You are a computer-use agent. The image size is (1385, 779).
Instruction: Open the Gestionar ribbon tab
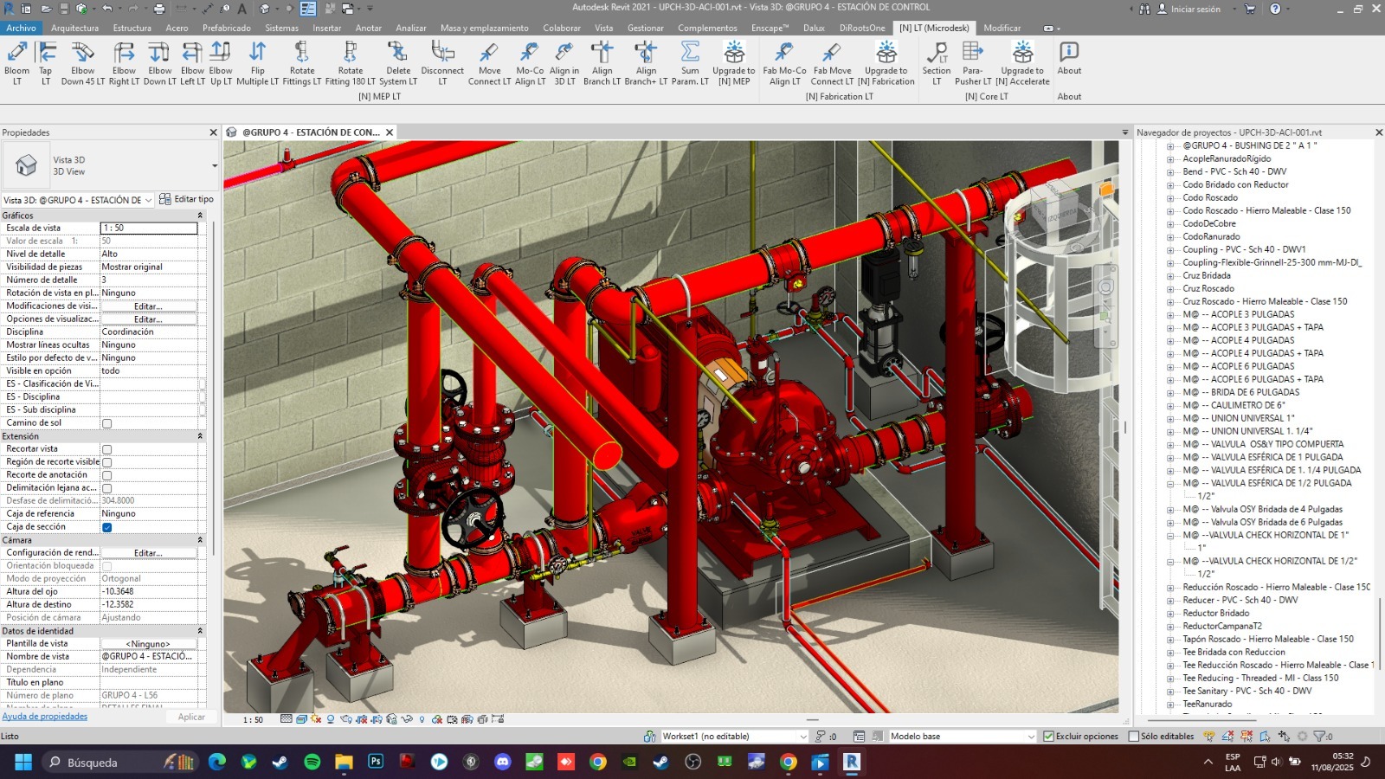(x=646, y=28)
